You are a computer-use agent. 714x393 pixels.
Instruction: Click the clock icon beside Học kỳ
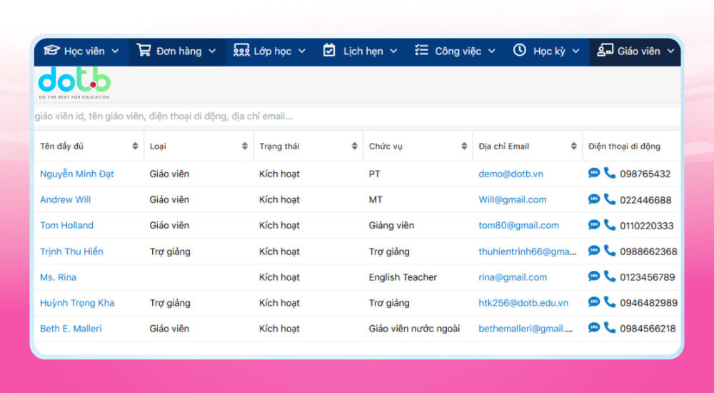coord(520,50)
